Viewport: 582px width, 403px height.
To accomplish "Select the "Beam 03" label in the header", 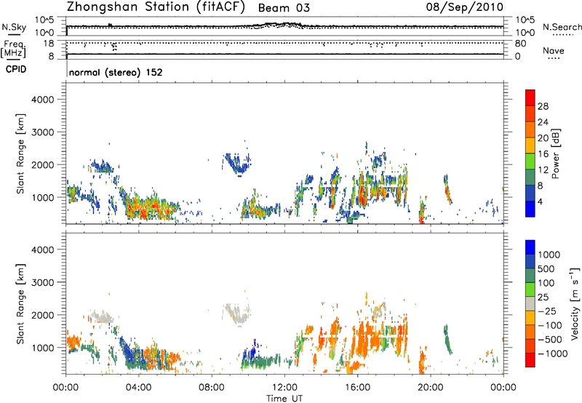I will click(284, 8).
